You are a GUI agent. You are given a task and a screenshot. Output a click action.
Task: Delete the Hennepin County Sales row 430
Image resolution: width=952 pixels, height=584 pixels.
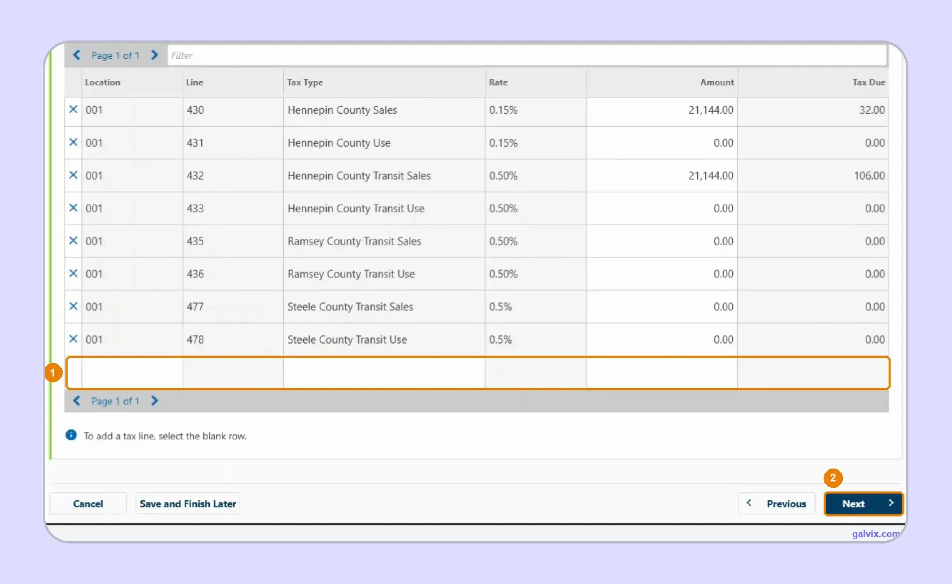tap(73, 110)
